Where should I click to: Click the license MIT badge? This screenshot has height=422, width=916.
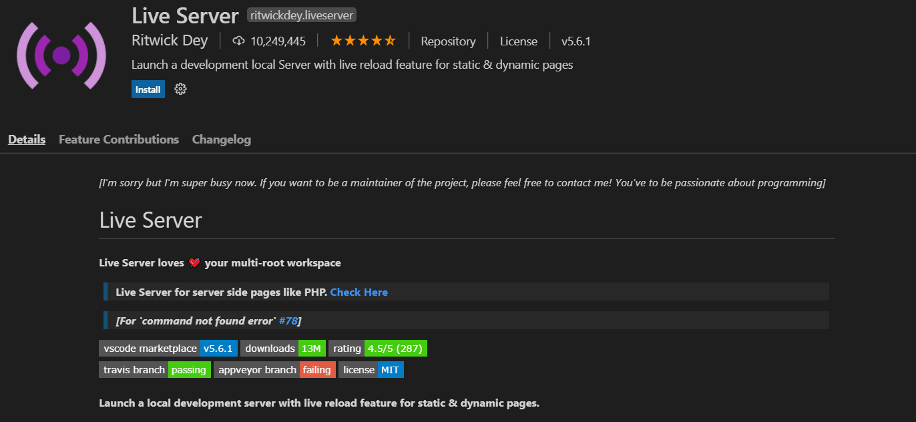point(371,369)
